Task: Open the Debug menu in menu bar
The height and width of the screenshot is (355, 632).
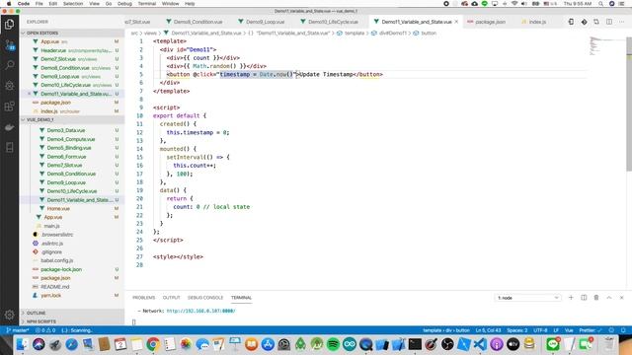Action: (x=124, y=4)
